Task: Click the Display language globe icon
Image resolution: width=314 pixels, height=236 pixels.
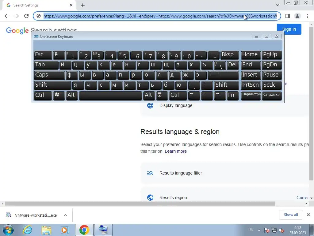Action: point(150,106)
